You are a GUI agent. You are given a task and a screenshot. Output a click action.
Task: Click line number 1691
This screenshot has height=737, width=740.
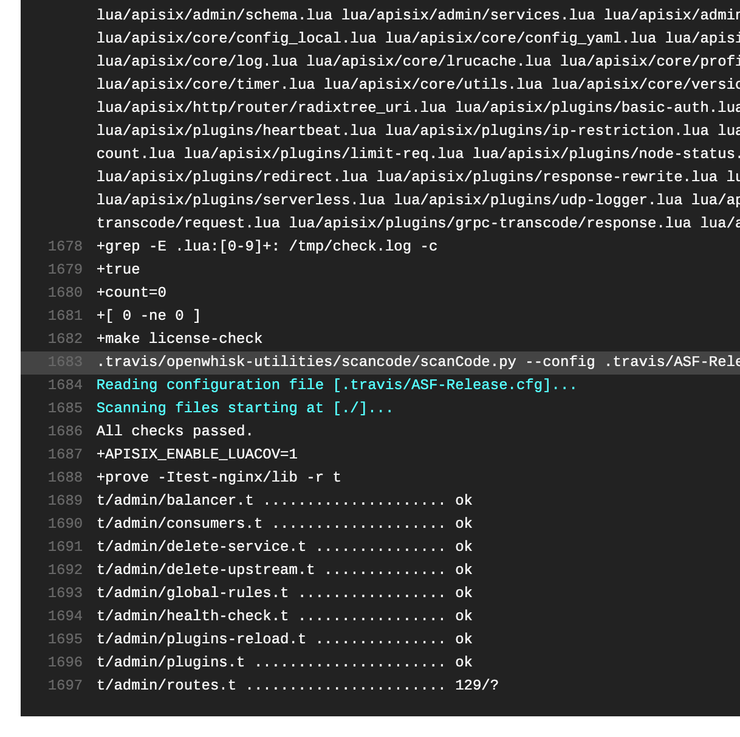point(65,547)
